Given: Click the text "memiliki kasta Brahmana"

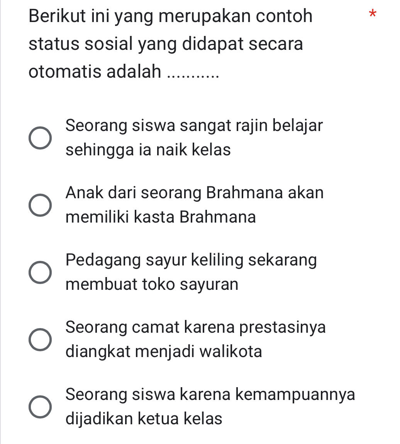Looking at the screenshot, I should (160, 216).
